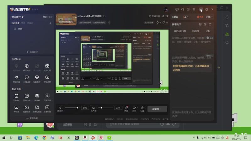Viewport: 251px width, 141px height.
Task: Open the shield-star icon tool in 互动玩法
Action: point(27,67)
